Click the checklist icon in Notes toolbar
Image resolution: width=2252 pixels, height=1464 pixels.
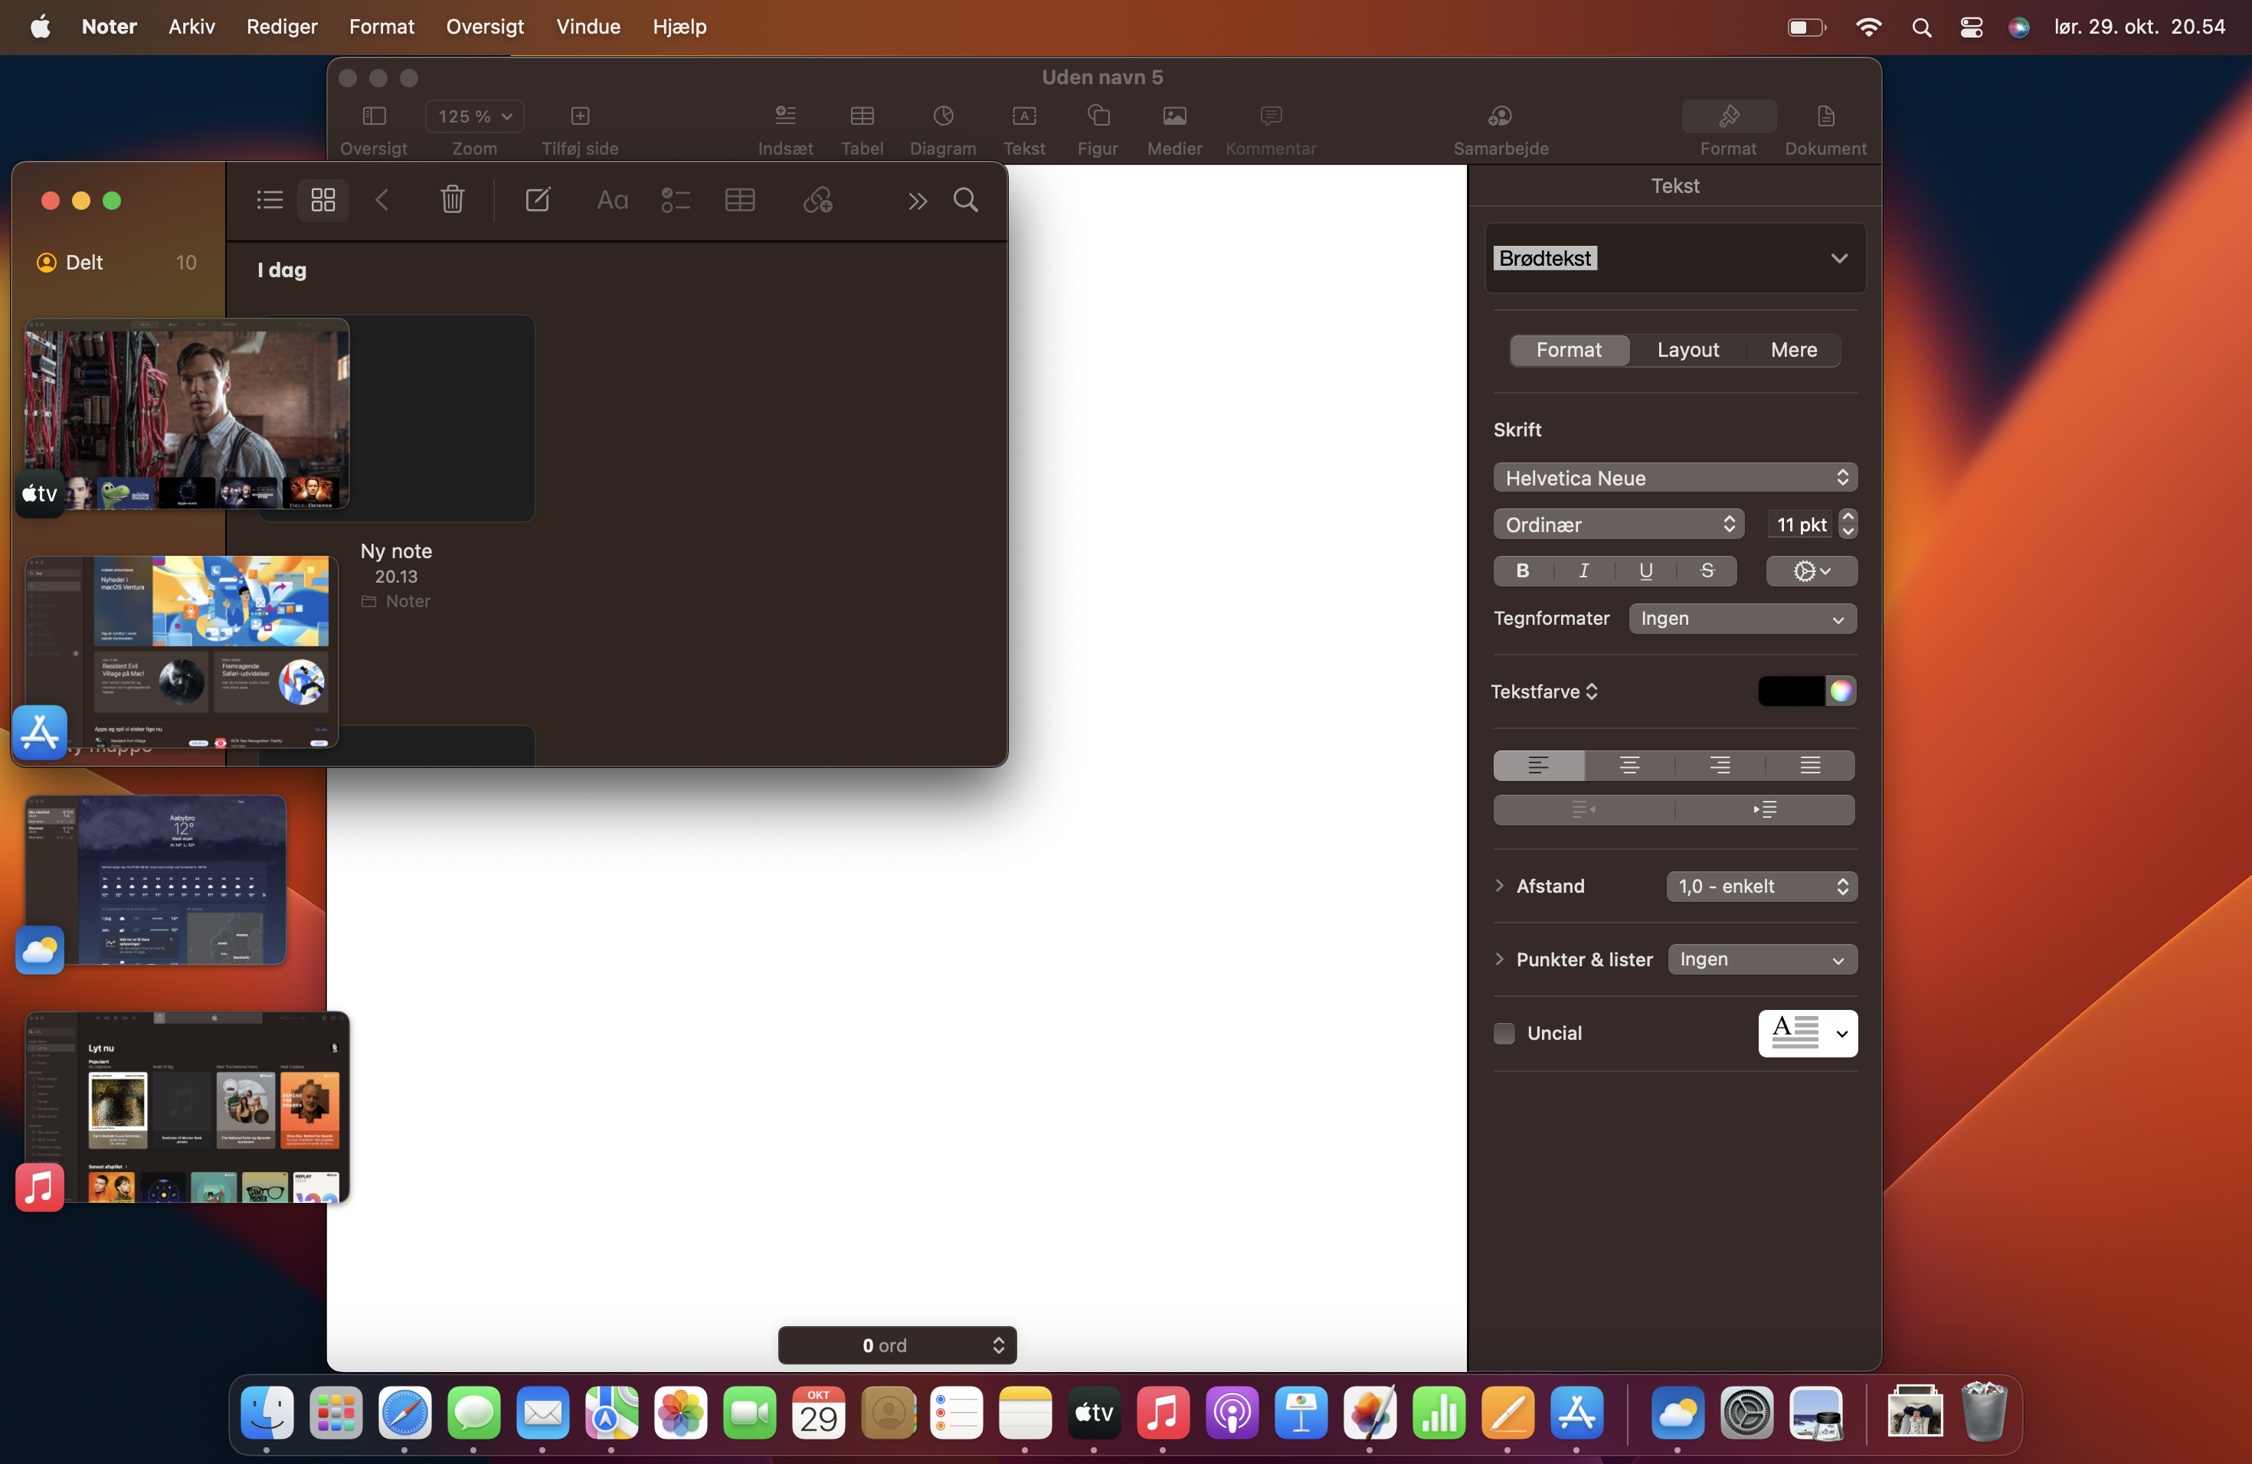point(675,200)
